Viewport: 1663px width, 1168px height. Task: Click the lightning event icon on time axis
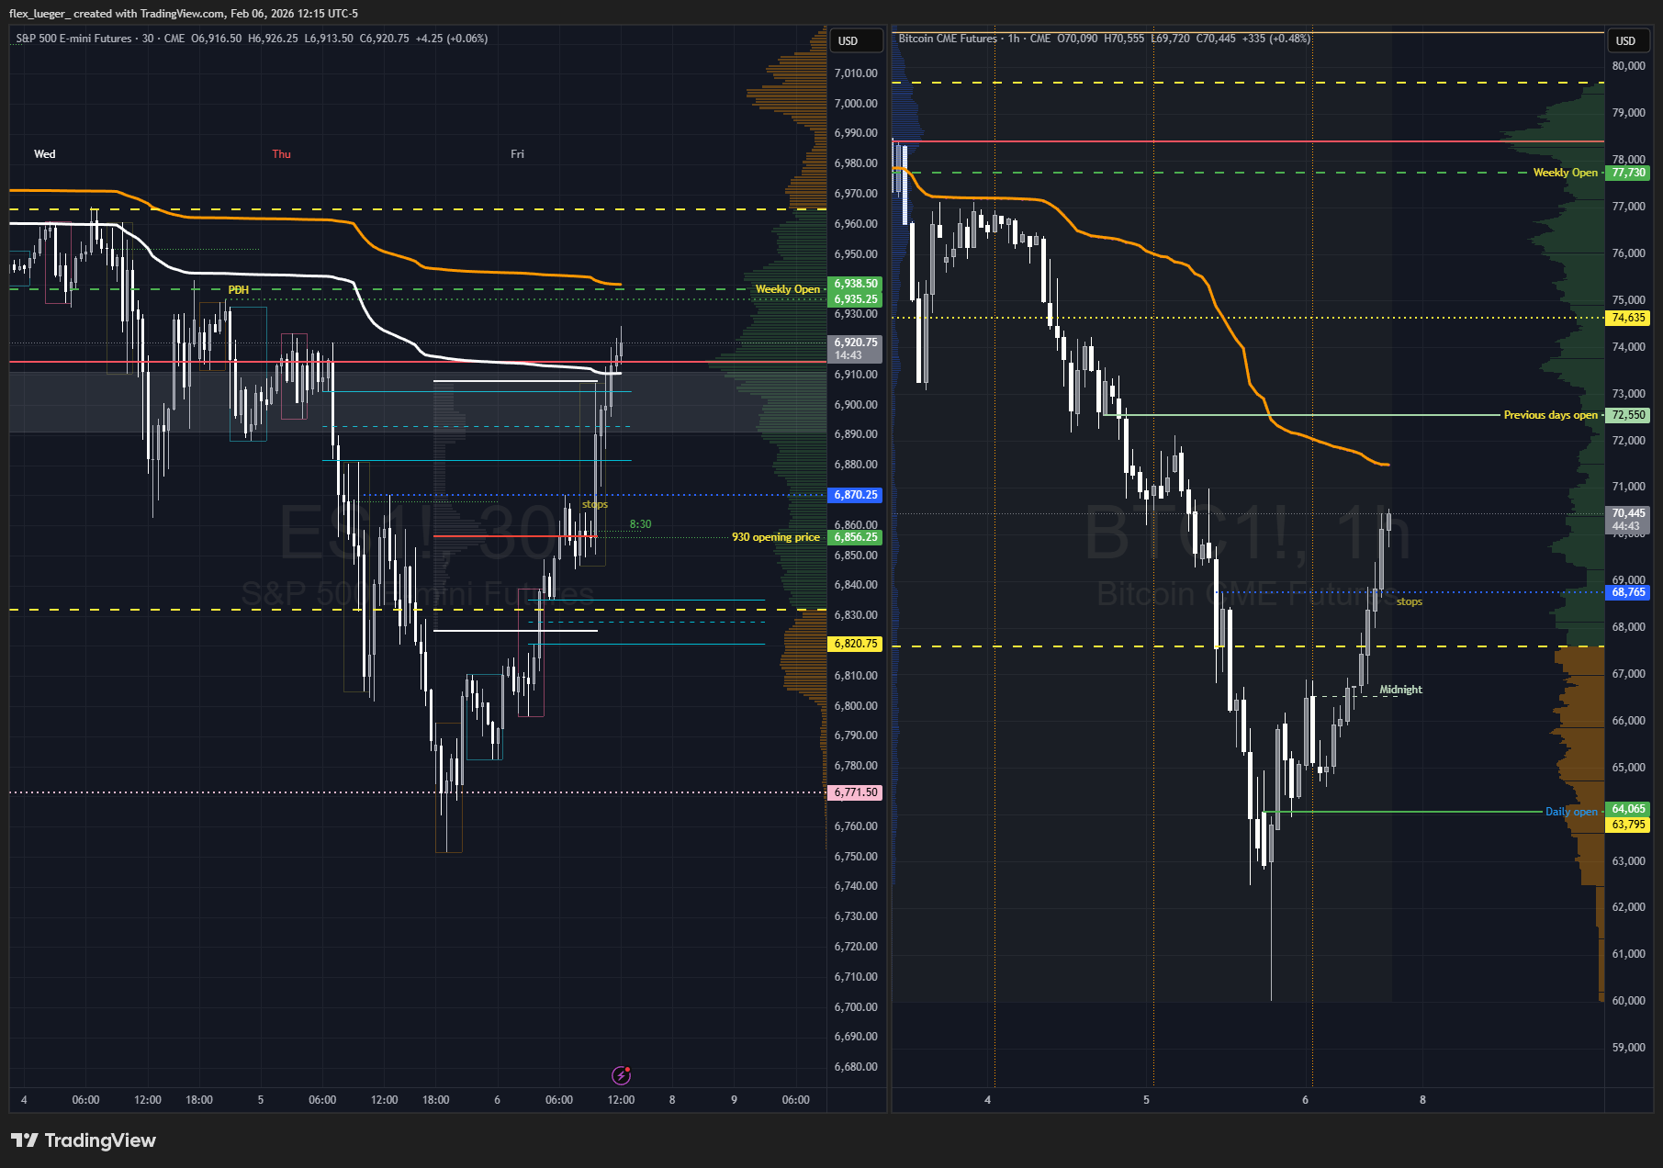(x=621, y=1074)
